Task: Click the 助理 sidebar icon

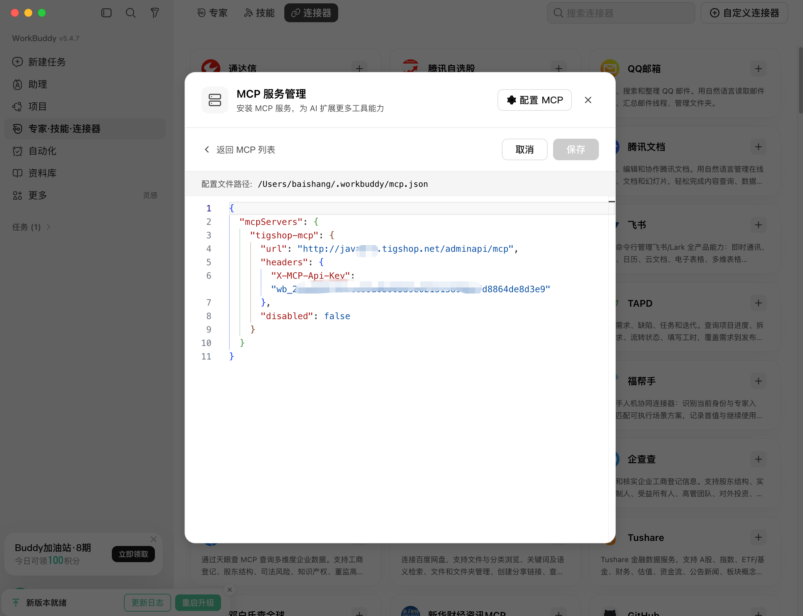Action: coord(17,84)
